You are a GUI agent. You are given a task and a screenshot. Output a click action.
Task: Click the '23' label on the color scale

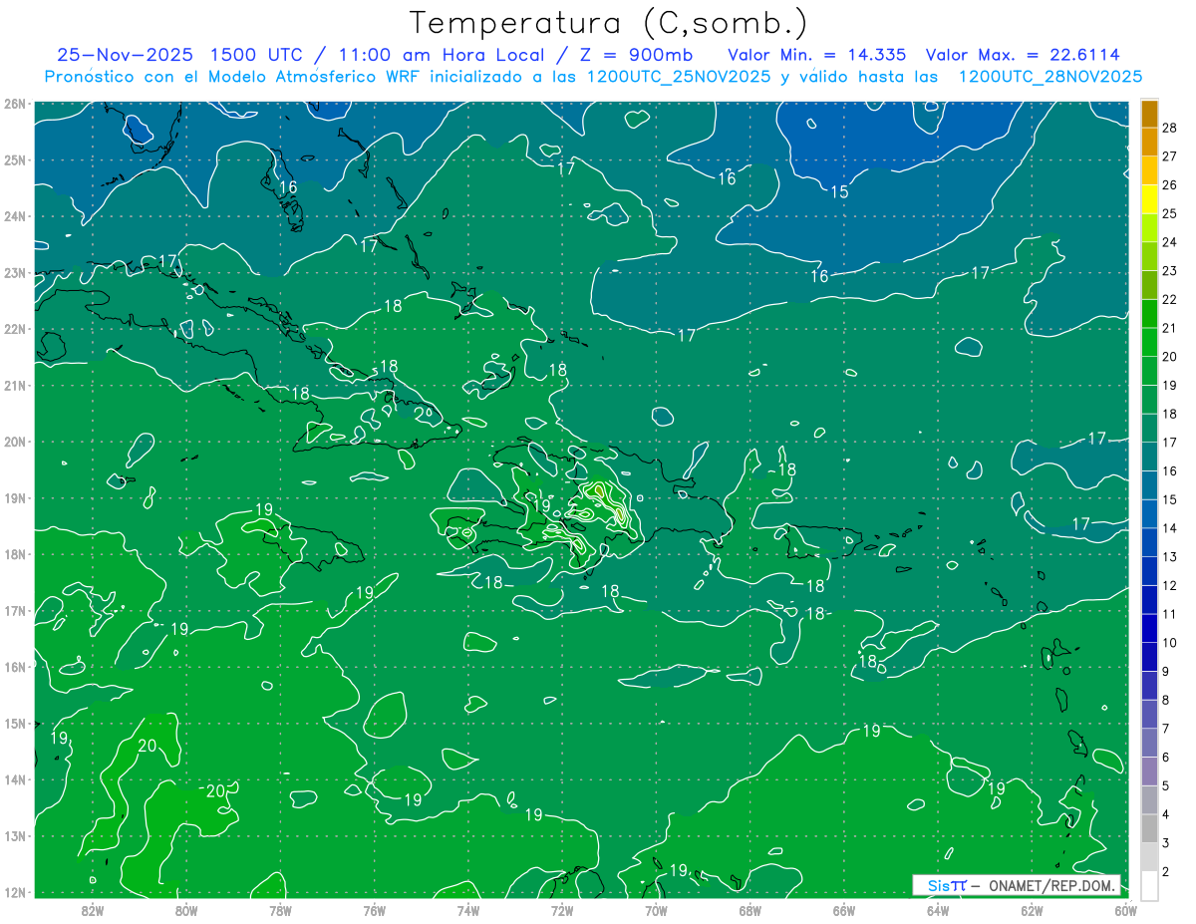(x=1169, y=270)
